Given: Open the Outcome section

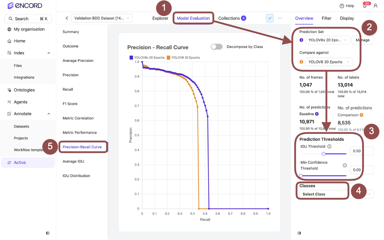Looking at the screenshot, I should point(70,46).
